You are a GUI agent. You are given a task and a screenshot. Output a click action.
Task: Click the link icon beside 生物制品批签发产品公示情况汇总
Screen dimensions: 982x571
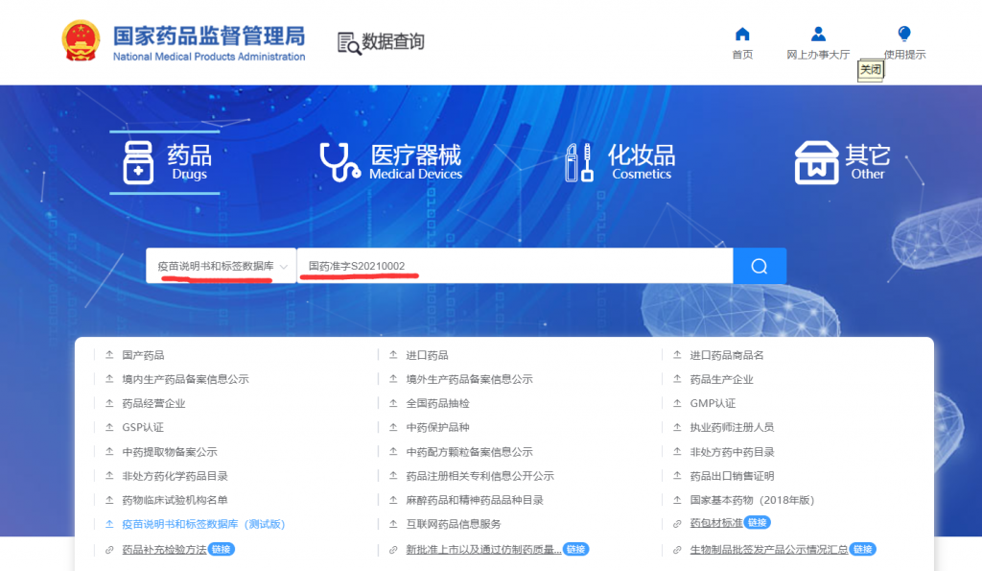677,550
